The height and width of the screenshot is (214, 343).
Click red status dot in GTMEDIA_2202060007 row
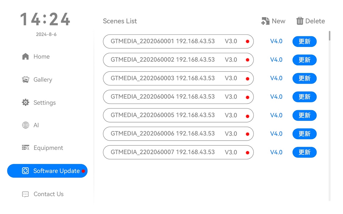[248, 153]
